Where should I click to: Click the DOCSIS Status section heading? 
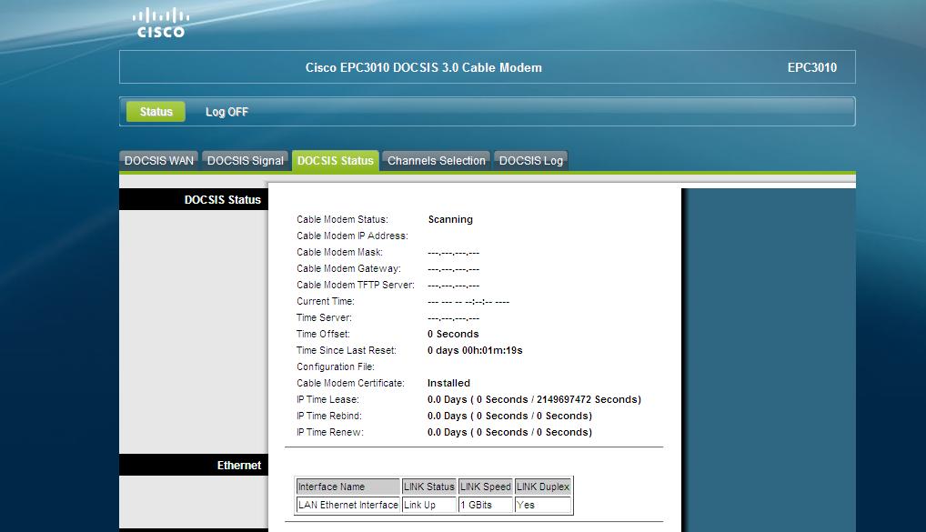point(222,199)
